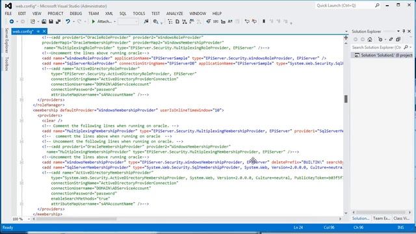Open the Server Explorer side tab
416x234 pixels.
pos(7,40)
